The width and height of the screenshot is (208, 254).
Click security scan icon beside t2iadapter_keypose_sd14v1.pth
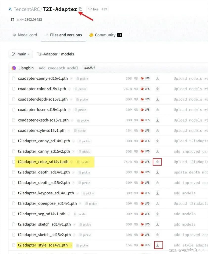77,193
